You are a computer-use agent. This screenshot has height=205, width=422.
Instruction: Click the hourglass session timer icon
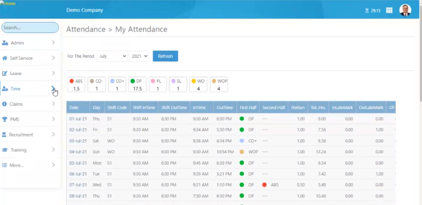(367, 11)
